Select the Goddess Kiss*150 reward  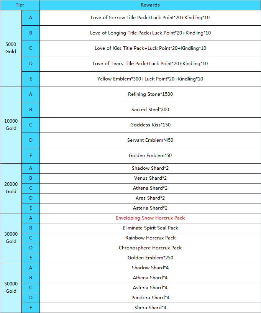[x=150, y=125]
